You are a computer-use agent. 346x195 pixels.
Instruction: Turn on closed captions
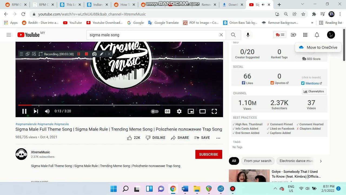tap(168, 111)
